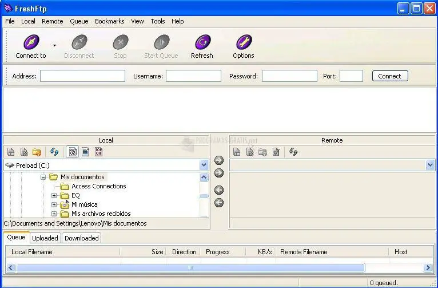Focus the Port input field
The height and width of the screenshot is (288, 438).
(351, 76)
